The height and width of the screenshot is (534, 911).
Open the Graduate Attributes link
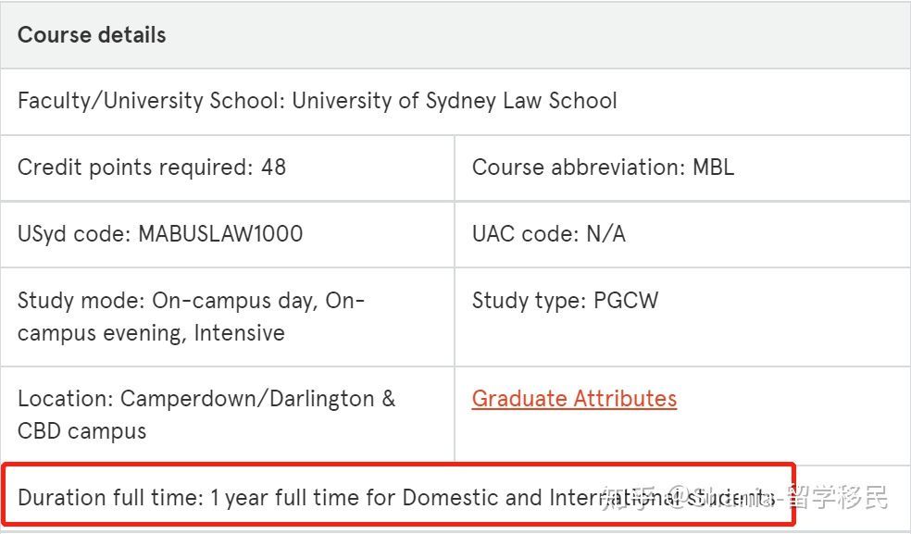coord(574,399)
